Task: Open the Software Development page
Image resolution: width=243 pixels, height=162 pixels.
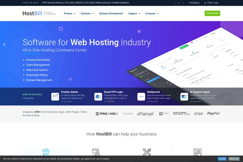Action: (111, 13)
